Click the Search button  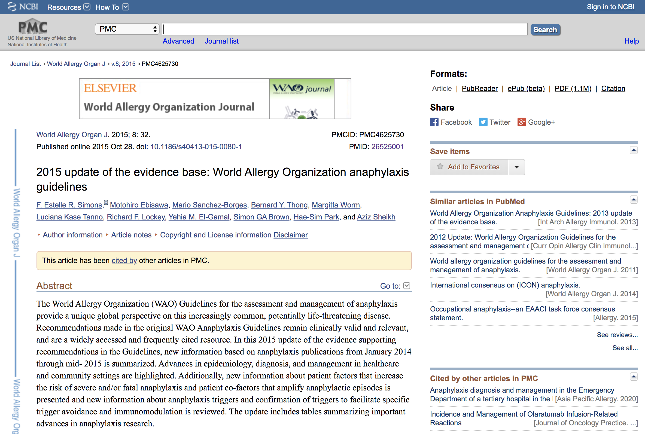pos(545,30)
